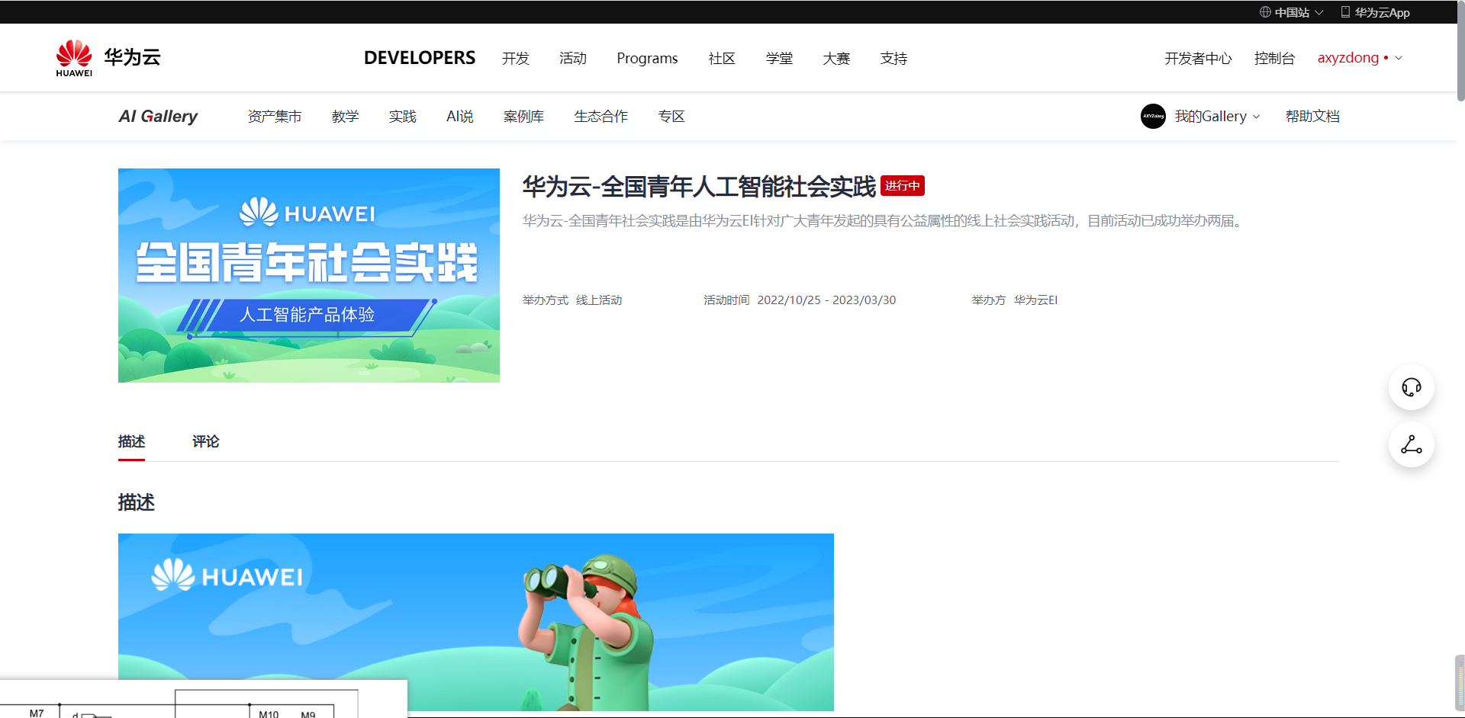Click the DEVELOPERS heading link

tap(420, 58)
